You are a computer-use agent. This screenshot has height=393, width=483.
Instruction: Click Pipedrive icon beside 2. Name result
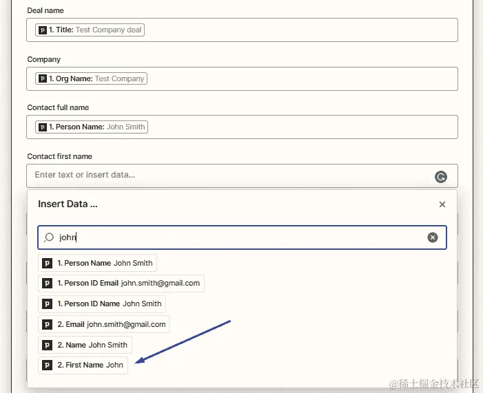tap(47, 345)
